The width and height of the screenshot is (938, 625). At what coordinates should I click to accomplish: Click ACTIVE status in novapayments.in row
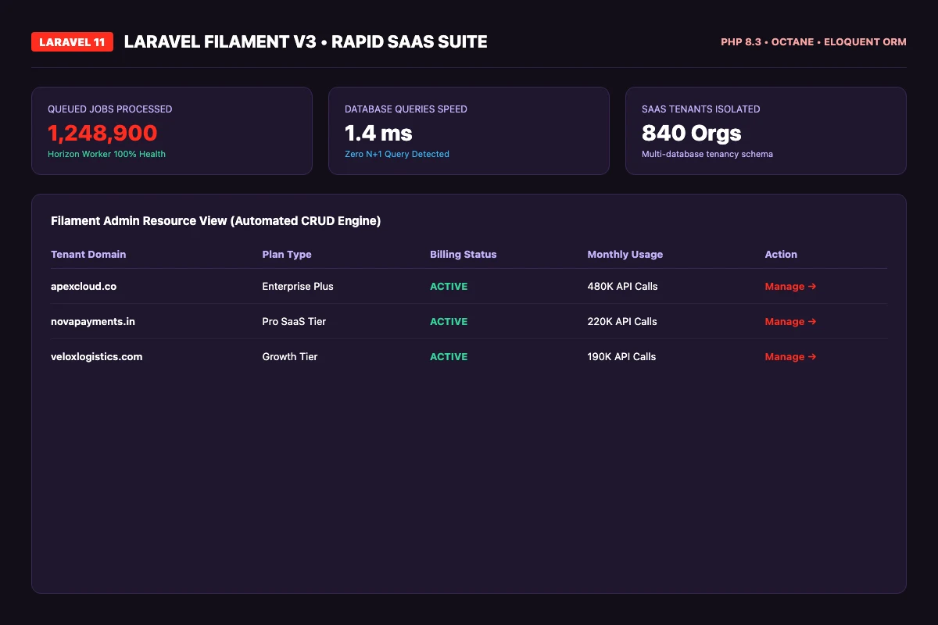449,322
